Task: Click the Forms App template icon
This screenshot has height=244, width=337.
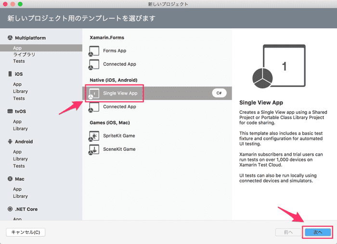Action: pos(94,50)
